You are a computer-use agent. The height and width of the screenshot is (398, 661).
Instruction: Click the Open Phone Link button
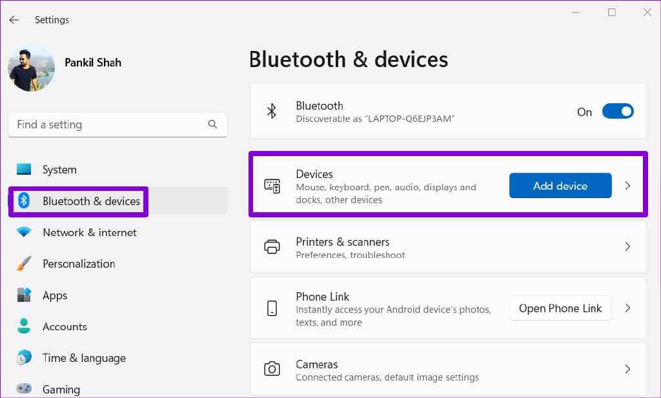pos(560,308)
